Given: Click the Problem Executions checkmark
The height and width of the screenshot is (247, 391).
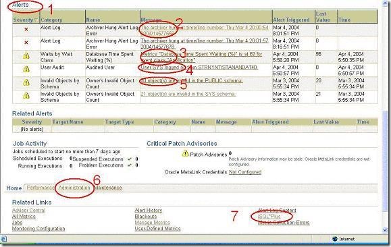Looking at the screenshot, I should 130,165.
